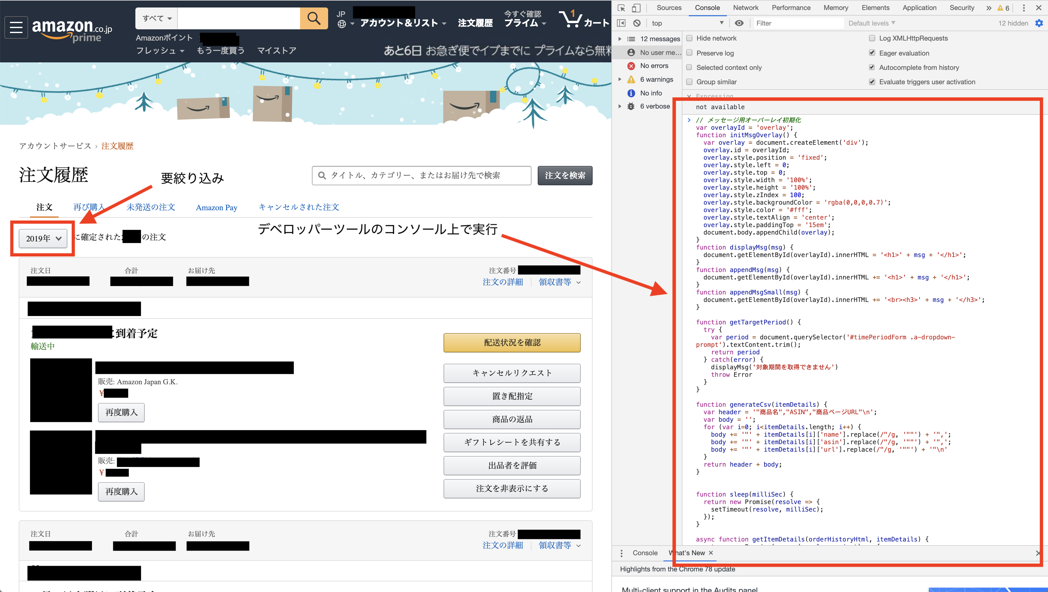Switch to the Sources tab
Image resolution: width=1048 pixels, height=592 pixels.
(x=669, y=8)
